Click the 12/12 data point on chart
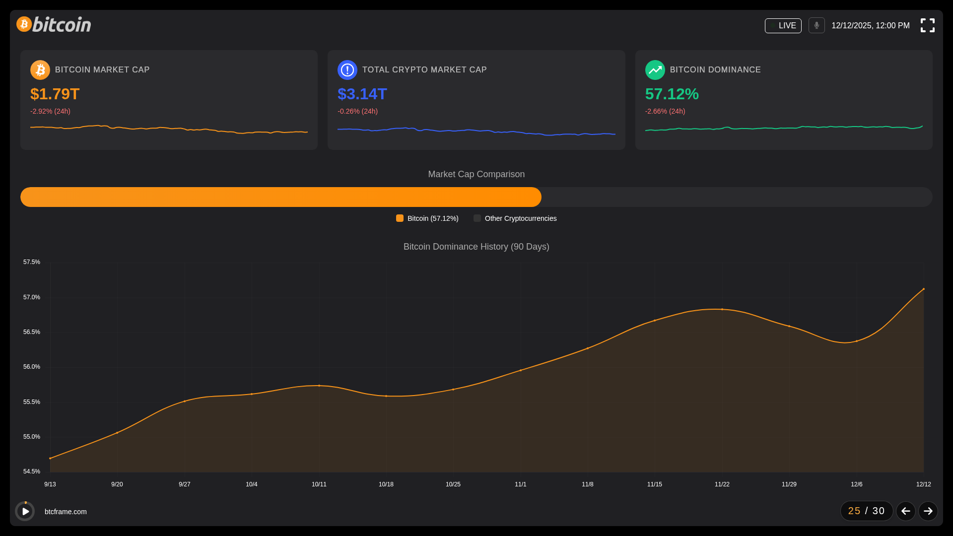 [923, 289]
